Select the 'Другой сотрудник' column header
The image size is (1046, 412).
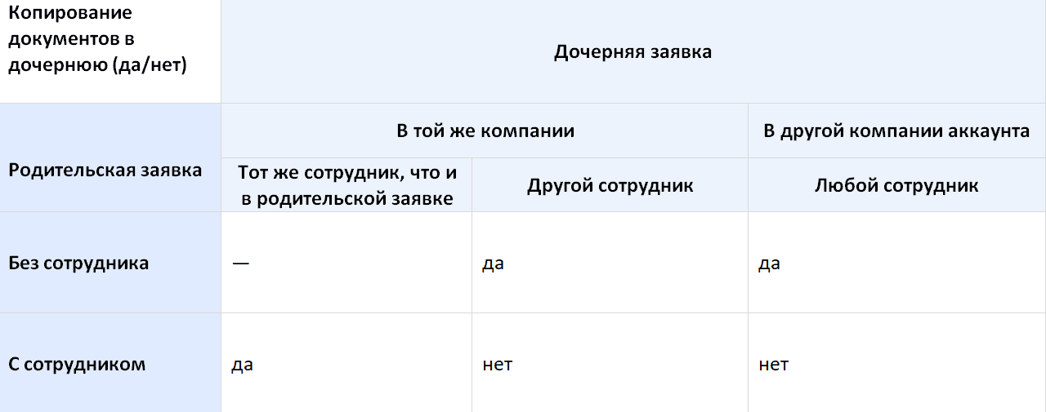click(x=610, y=185)
